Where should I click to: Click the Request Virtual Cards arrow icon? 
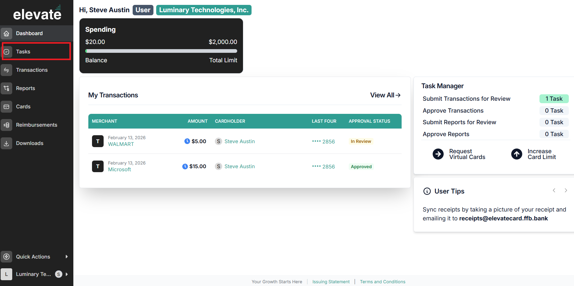click(x=438, y=154)
